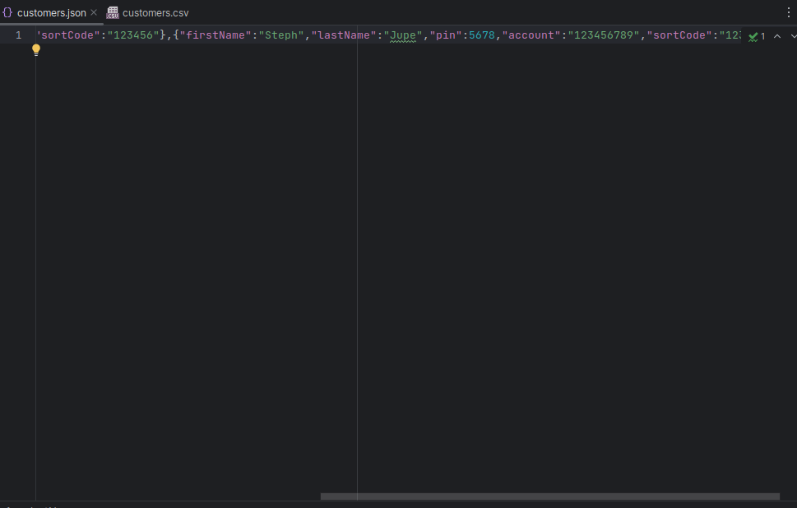Click the pin value 5678
The height and width of the screenshot is (508, 797).
tap(481, 35)
